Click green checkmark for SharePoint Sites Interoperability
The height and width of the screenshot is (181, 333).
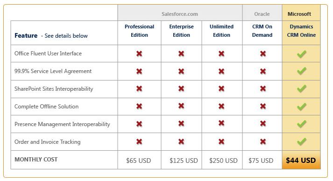click(x=302, y=88)
